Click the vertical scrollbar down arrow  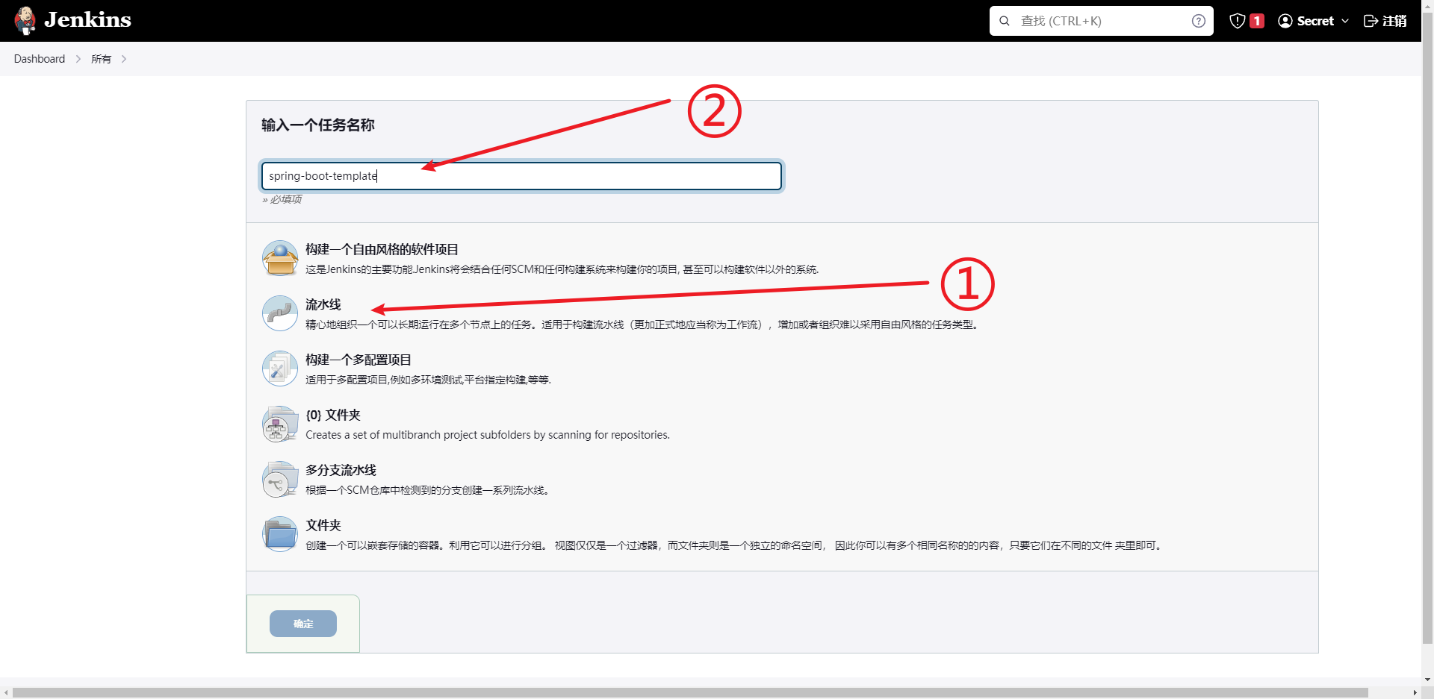[x=1427, y=680]
